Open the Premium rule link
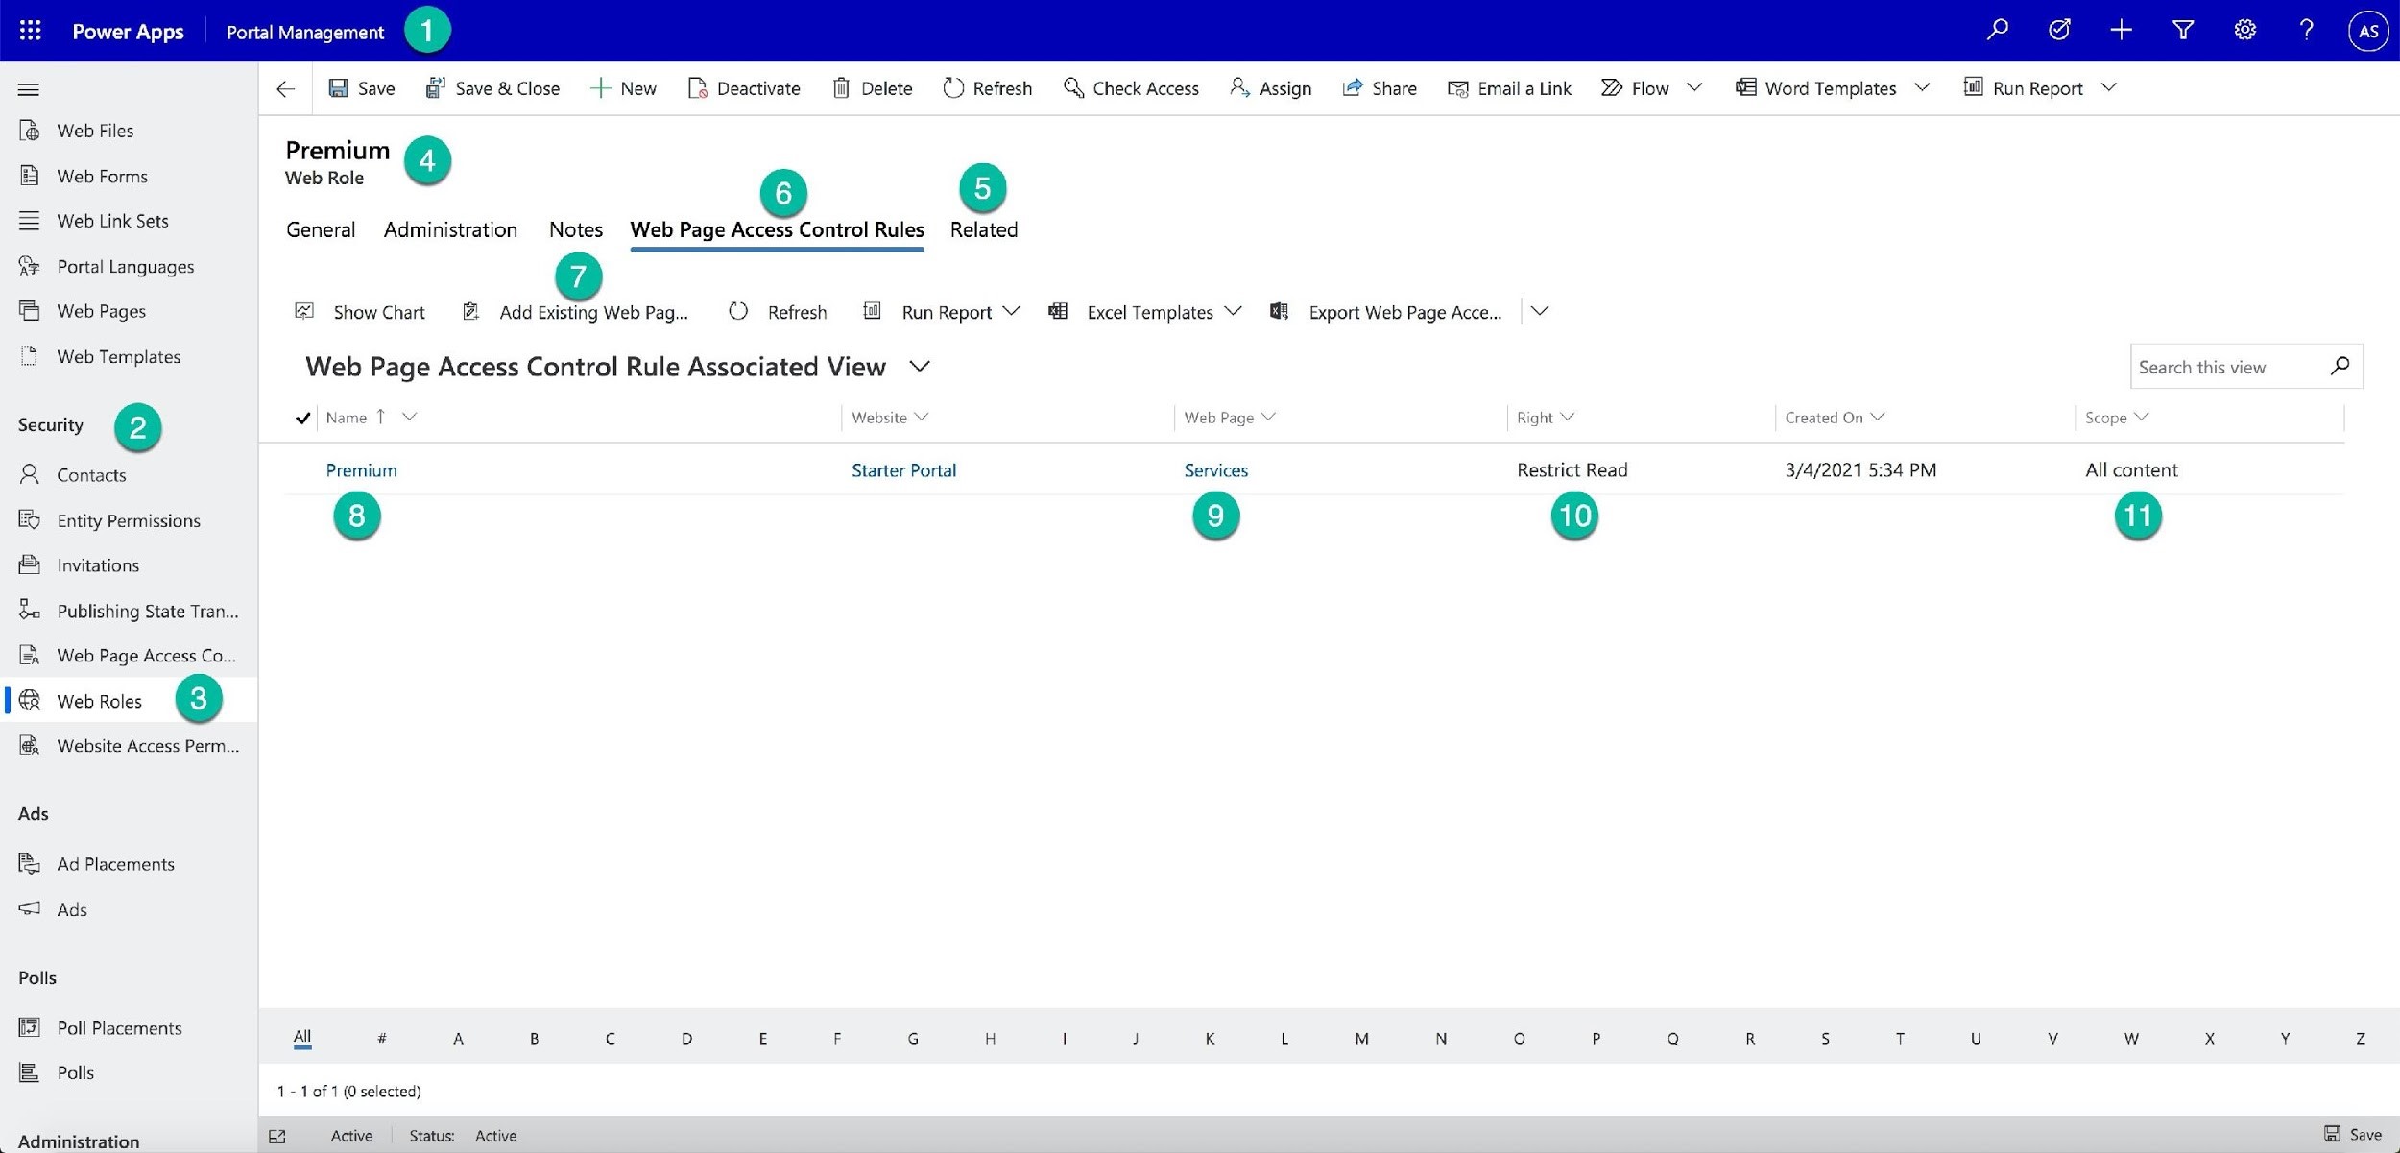This screenshot has height=1153, width=2400. [x=361, y=470]
